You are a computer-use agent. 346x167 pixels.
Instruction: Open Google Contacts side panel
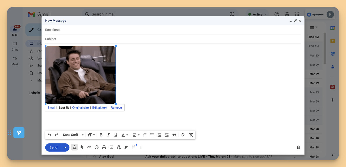point(332,67)
